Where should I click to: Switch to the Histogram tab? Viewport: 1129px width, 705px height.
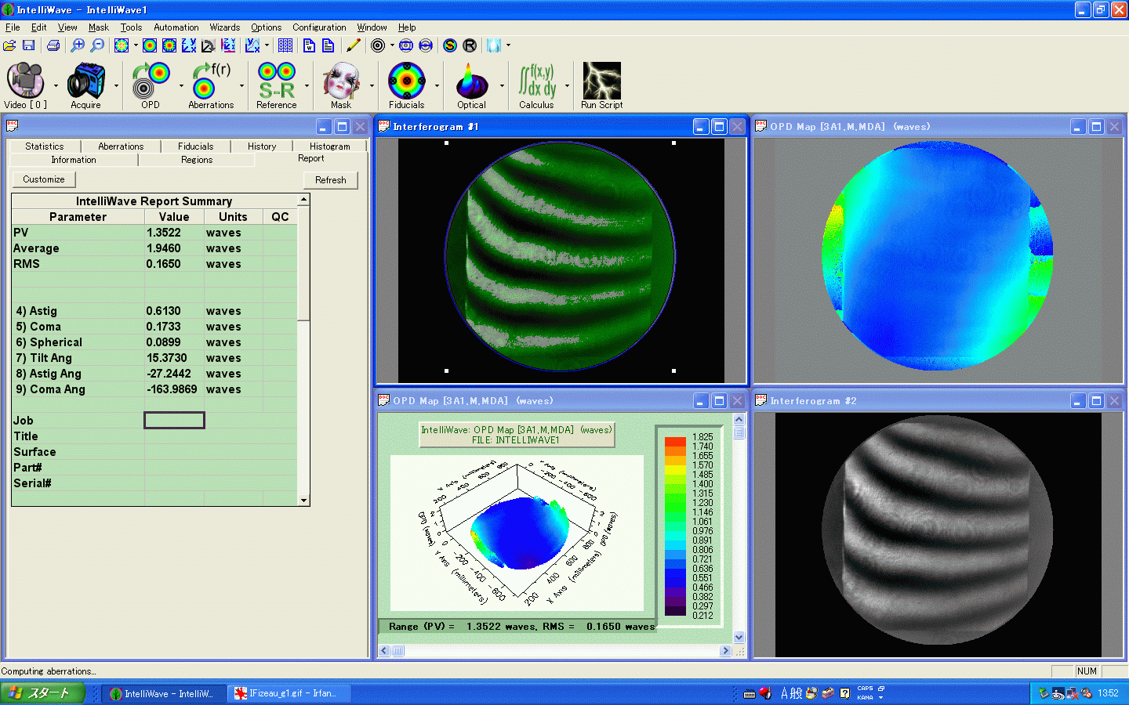tap(329, 146)
